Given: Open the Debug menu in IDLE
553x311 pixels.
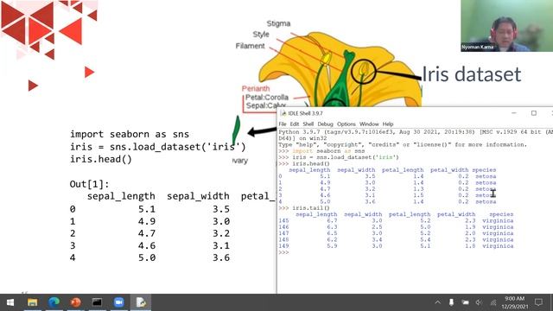Looking at the screenshot, I should coord(325,124).
